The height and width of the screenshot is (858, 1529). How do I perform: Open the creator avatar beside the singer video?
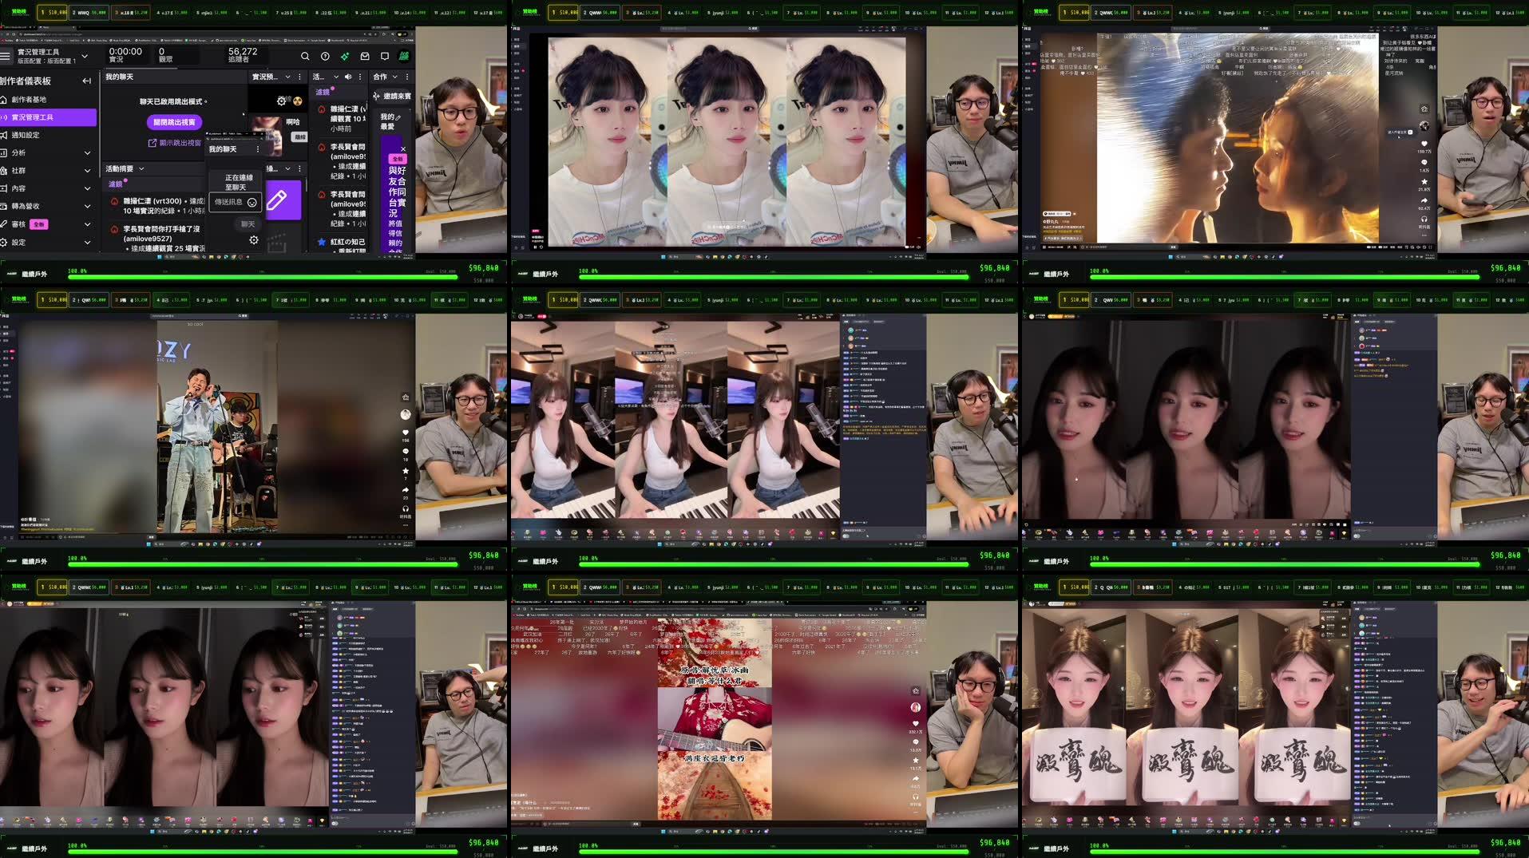pos(406,414)
